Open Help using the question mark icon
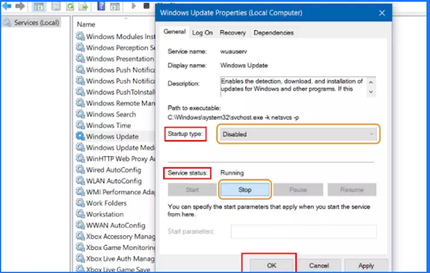 coord(101,6)
